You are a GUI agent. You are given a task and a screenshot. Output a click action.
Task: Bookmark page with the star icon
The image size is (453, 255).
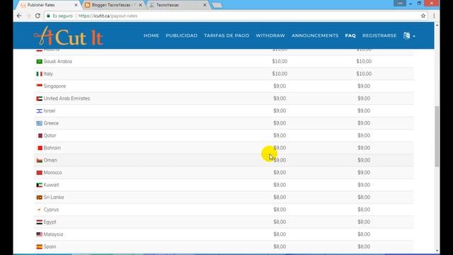pos(423,16)
